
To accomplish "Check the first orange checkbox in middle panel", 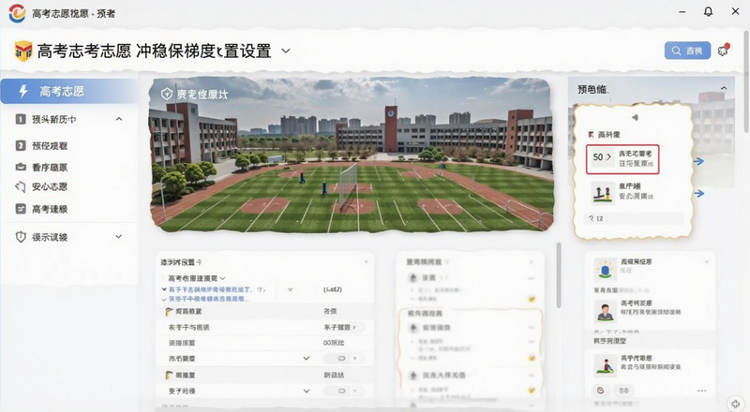I will pos(532,300).
